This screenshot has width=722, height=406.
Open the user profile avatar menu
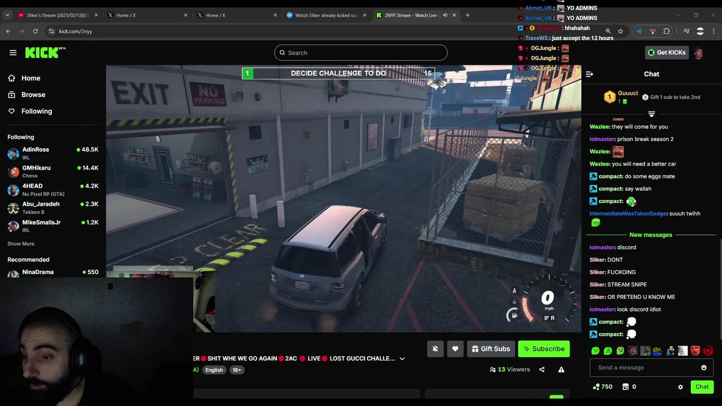698,53
